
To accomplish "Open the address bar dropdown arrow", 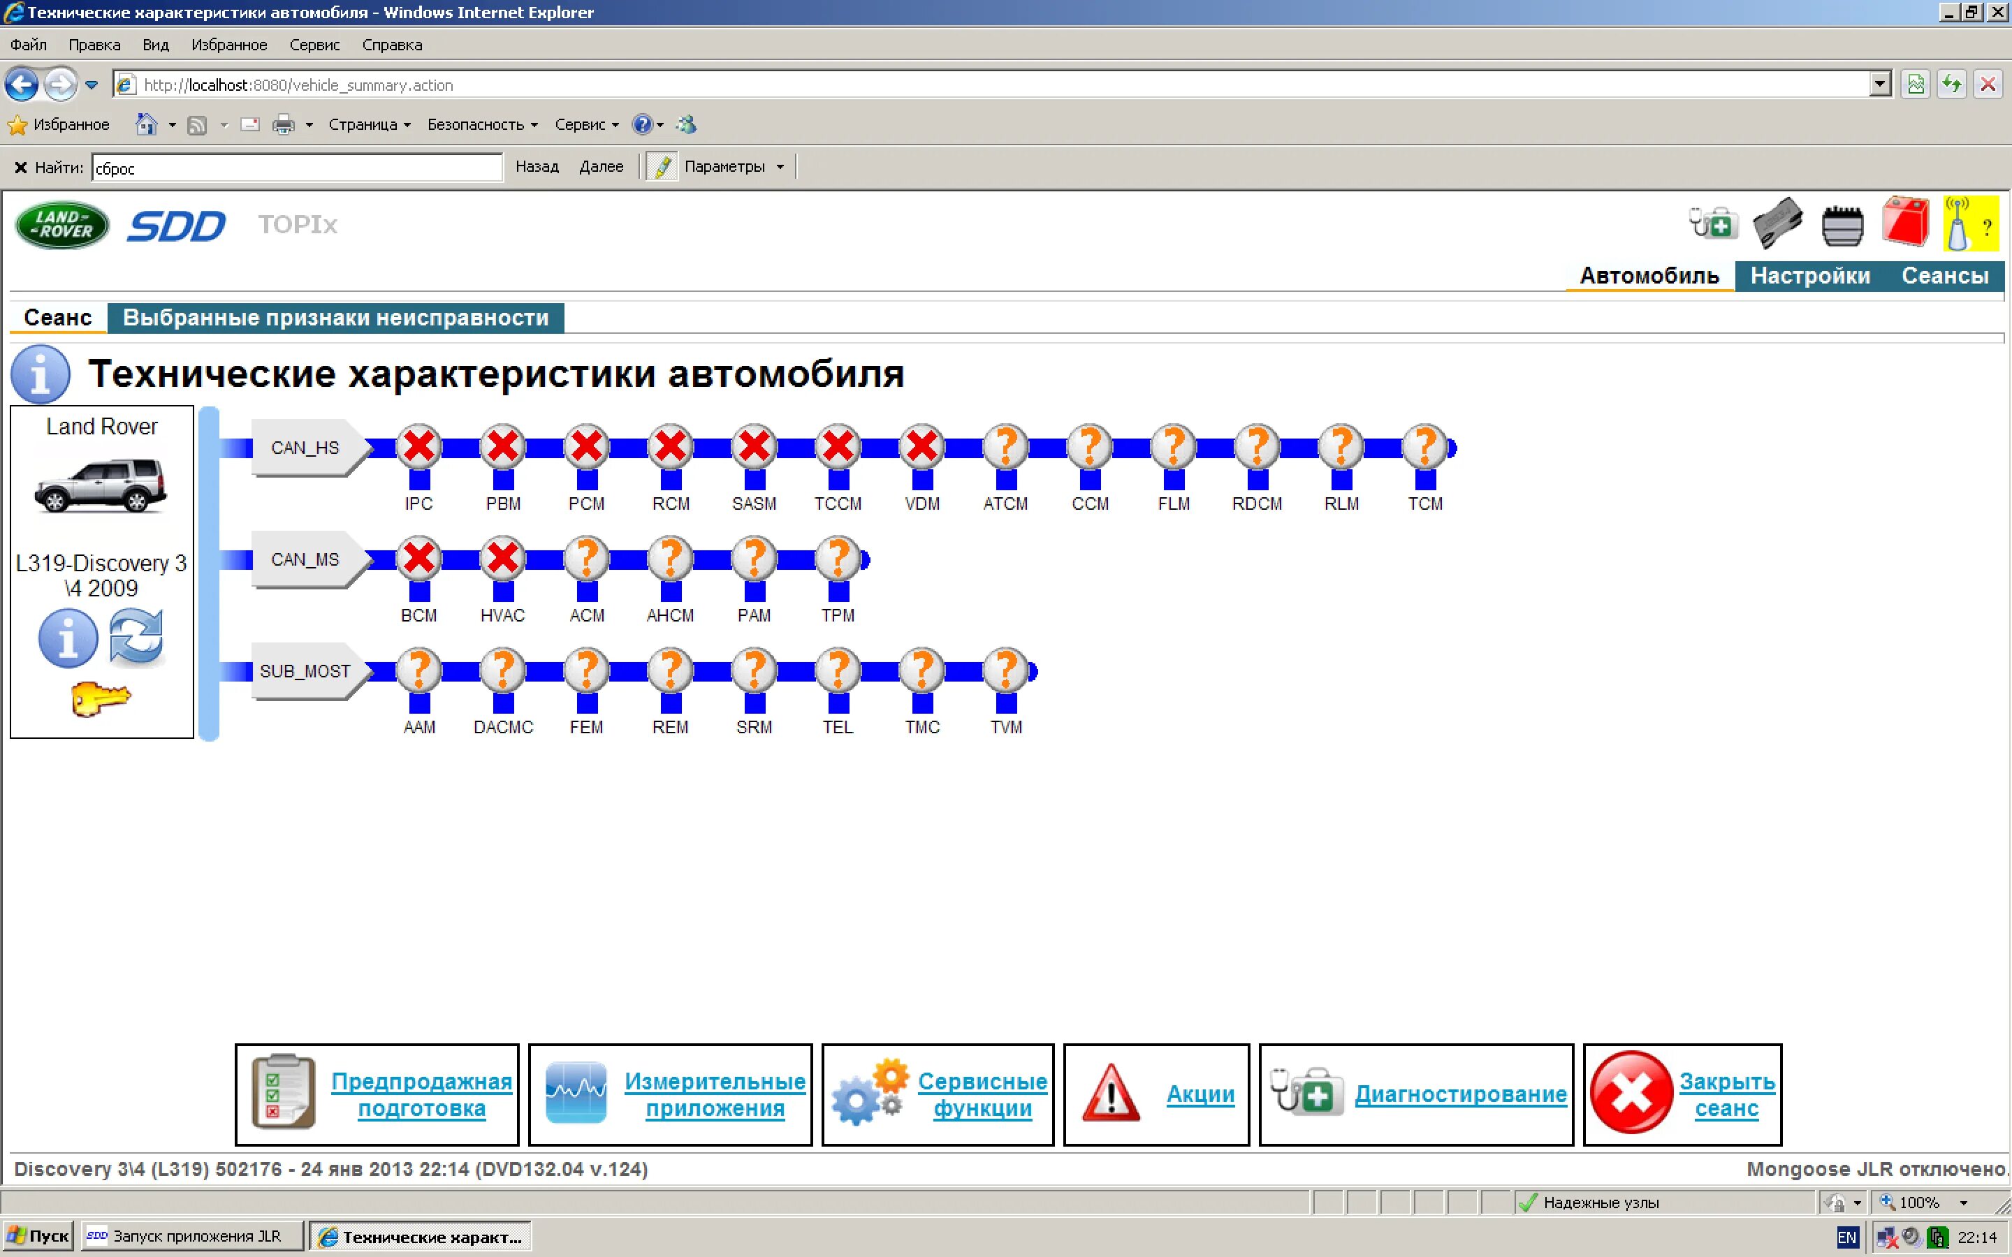I will coord(1881,84).
